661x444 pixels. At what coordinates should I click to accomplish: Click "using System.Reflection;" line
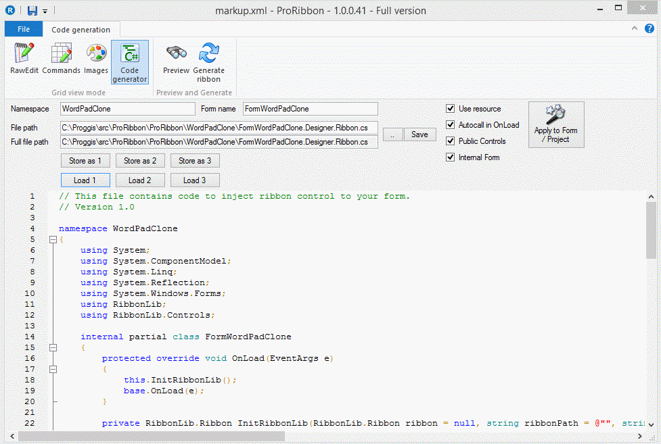click(x=145, y=282)
